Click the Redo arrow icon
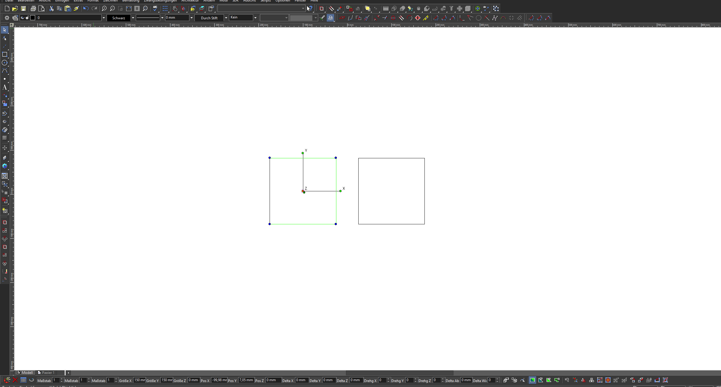The width and height of the screenshot is (721, 387). click(x=94, y=9)
